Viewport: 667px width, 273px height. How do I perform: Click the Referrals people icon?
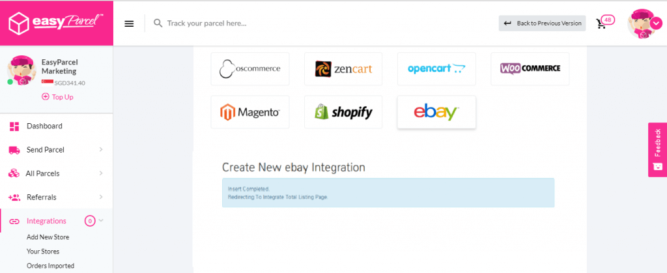pyautogui.click(x=14, y=197)
